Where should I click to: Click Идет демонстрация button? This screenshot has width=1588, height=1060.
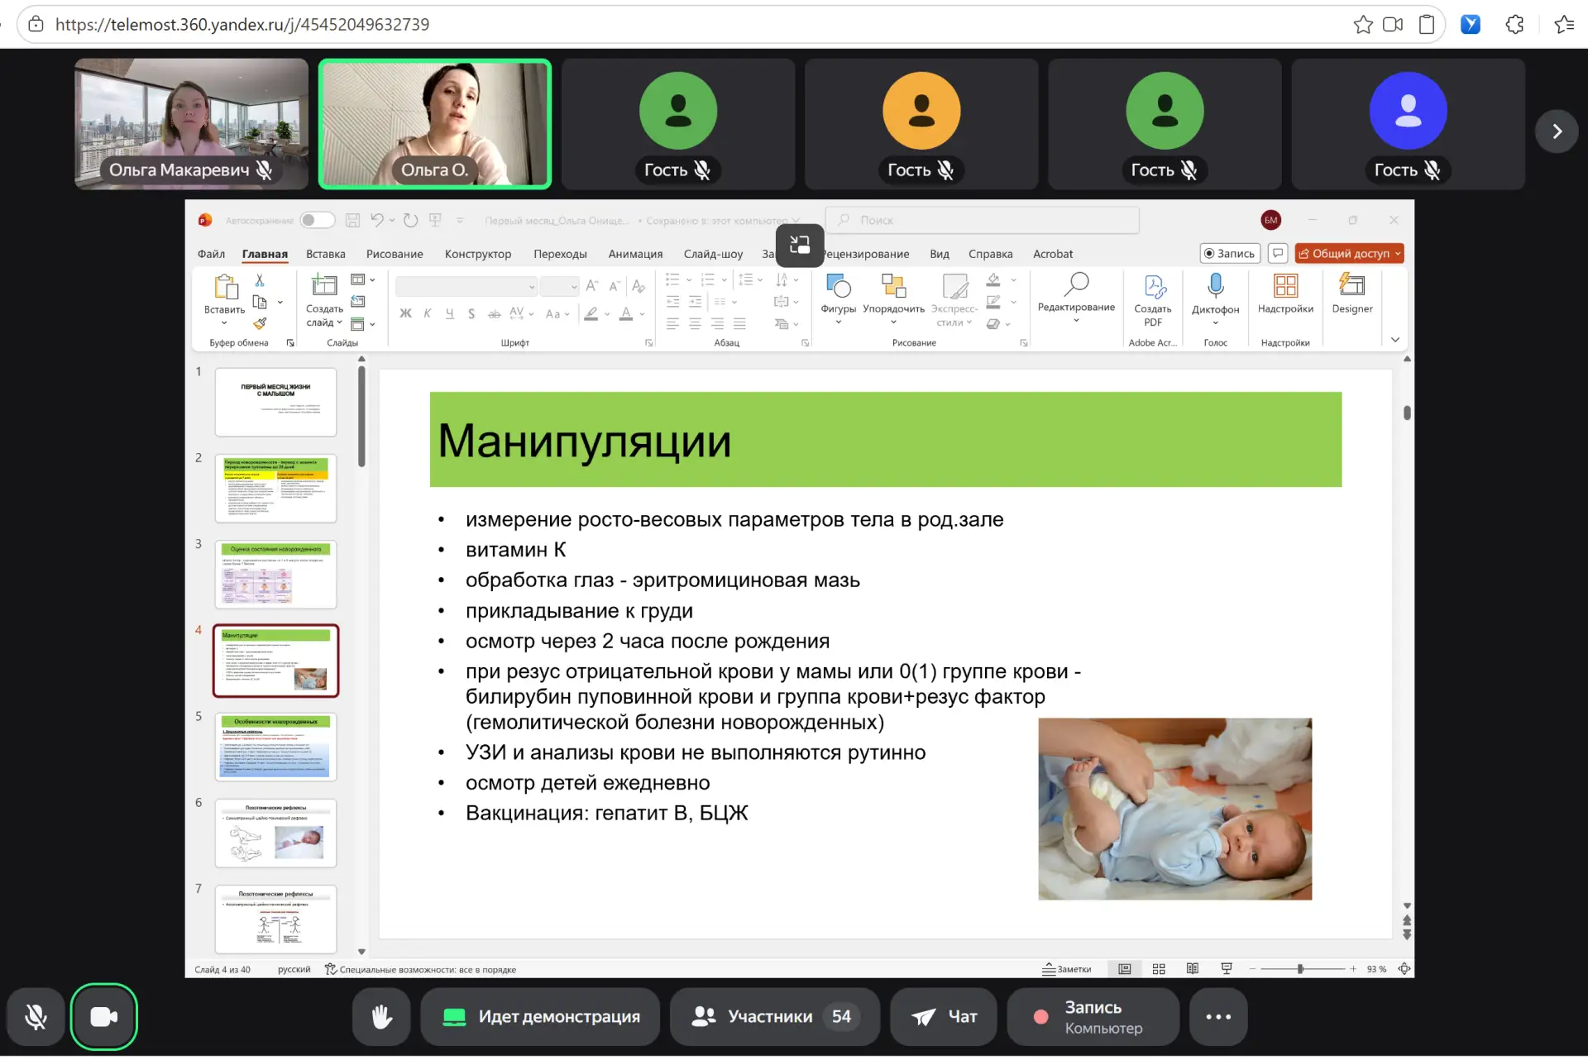pos(540,1016)
